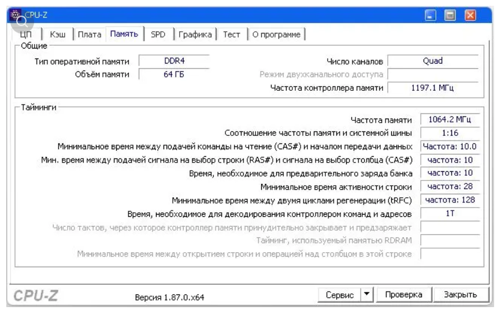
Task: Select the Память tab
Action: [124, 34]
